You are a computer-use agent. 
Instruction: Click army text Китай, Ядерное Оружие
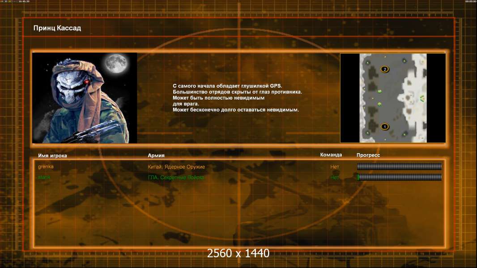point(176,167)
